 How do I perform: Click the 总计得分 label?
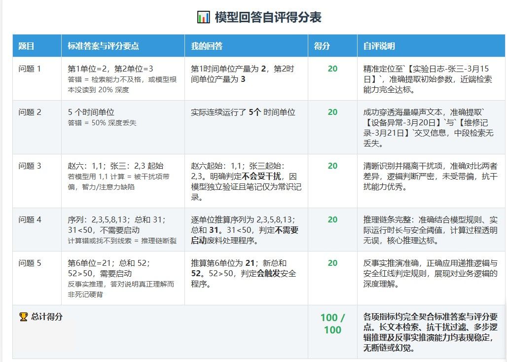46,317
